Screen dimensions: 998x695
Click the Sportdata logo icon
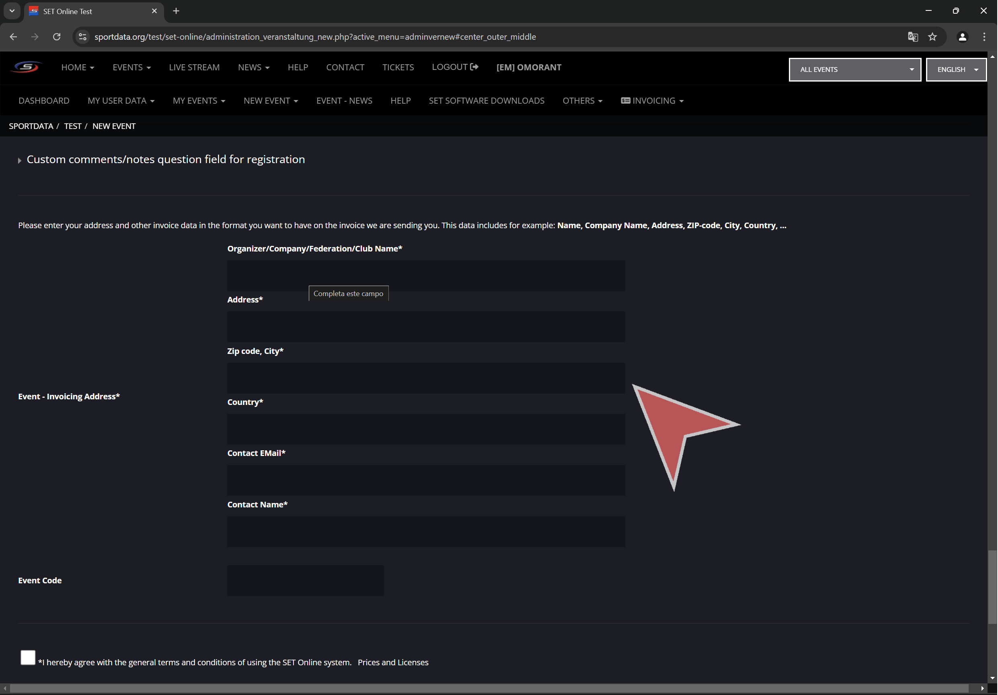pos(26,67)
